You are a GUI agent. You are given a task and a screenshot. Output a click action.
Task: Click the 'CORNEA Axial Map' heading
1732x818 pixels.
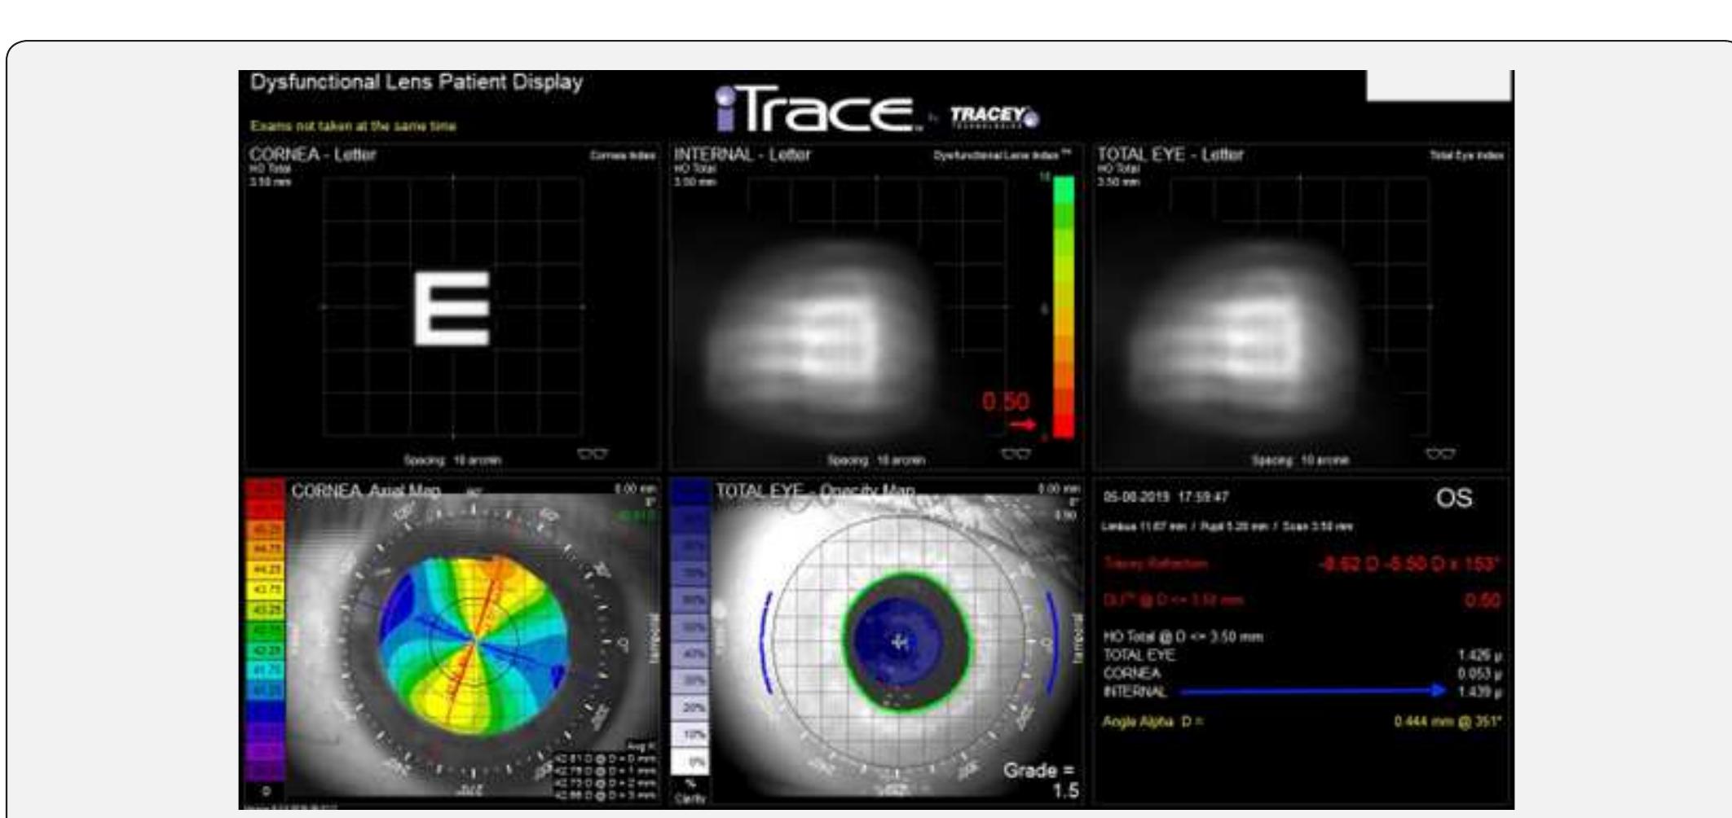click(x=367, y=490)
